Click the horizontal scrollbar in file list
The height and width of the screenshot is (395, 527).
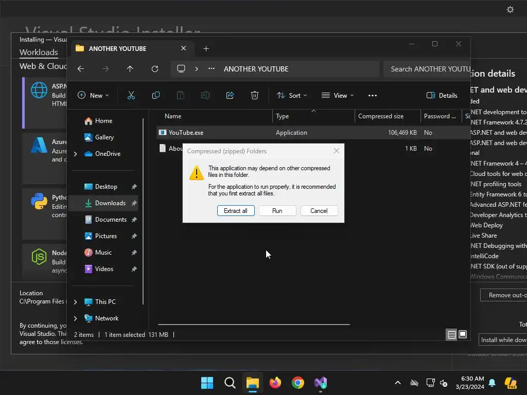pyautogui.click(x=254, y=325)
